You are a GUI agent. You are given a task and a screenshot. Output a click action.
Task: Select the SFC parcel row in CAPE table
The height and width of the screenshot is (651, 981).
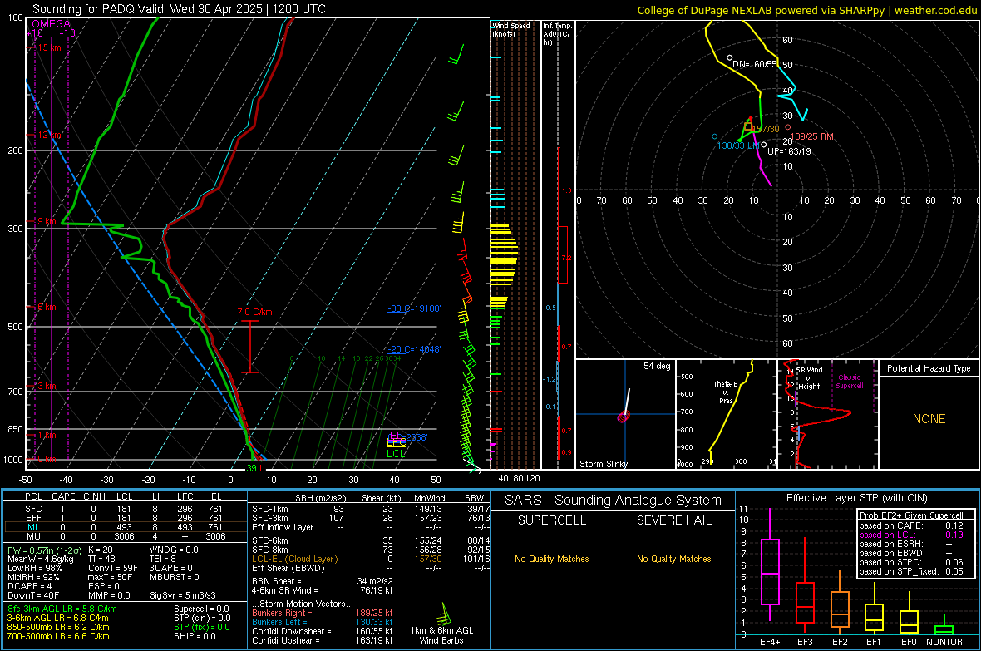(126, 509)
